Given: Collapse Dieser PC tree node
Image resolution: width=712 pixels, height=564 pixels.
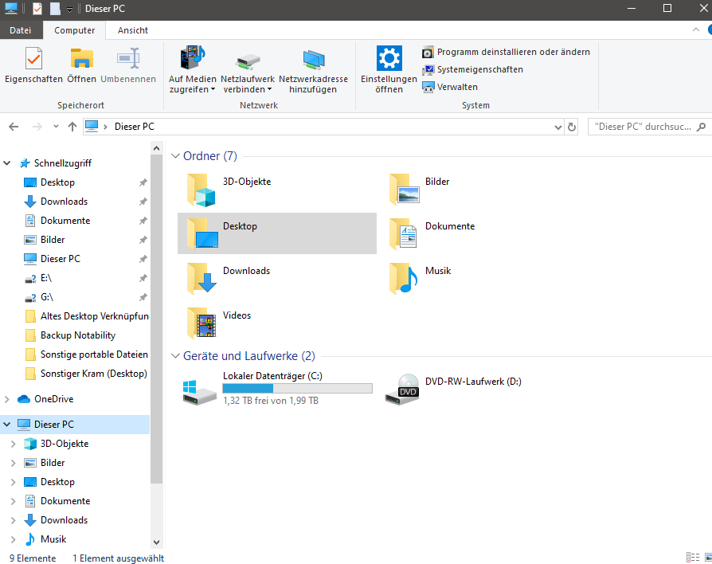Looking at the screenshot, I should tap(7, 425).
